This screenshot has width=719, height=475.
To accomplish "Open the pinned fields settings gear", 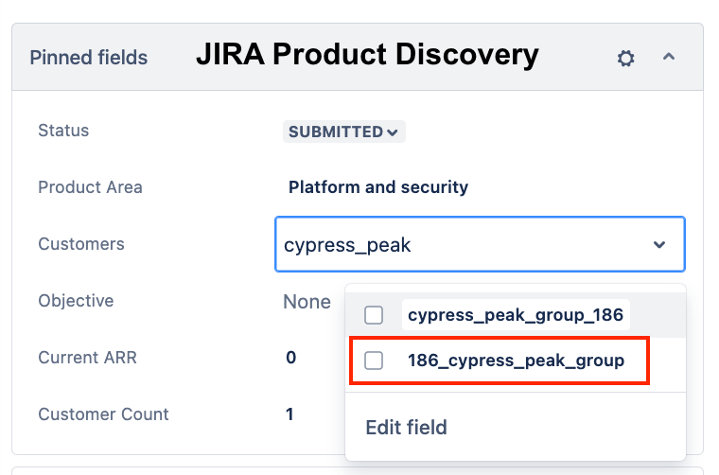I will 625,59.
